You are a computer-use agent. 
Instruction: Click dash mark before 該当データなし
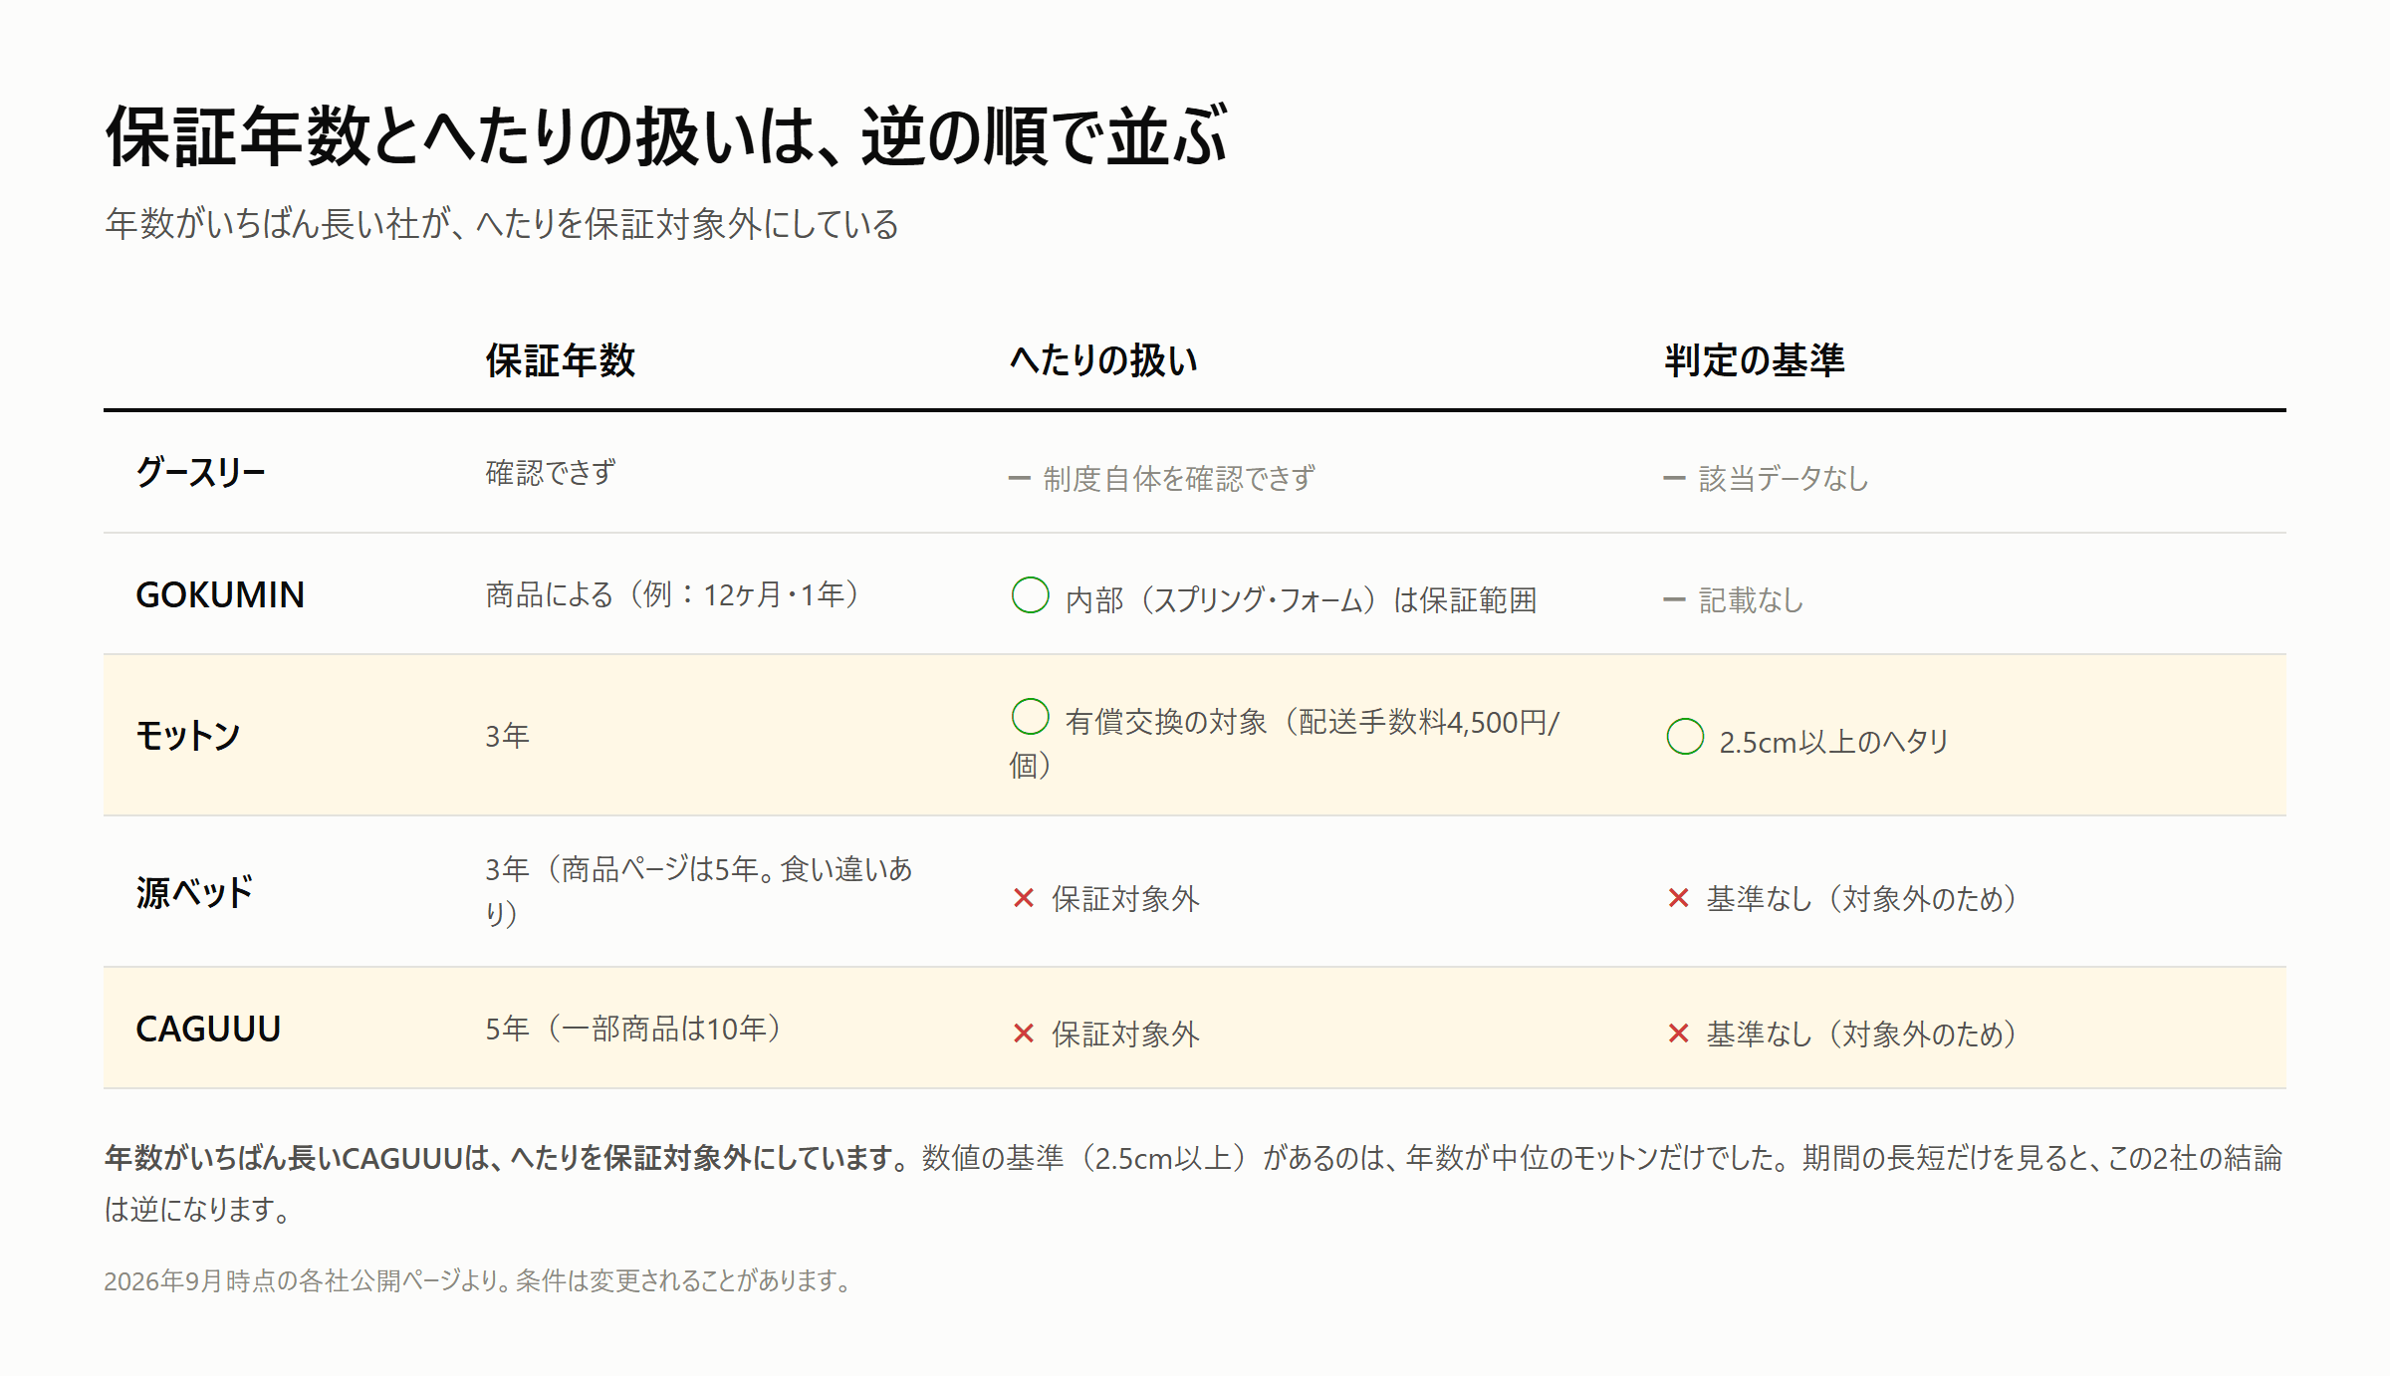point(1674,479)
